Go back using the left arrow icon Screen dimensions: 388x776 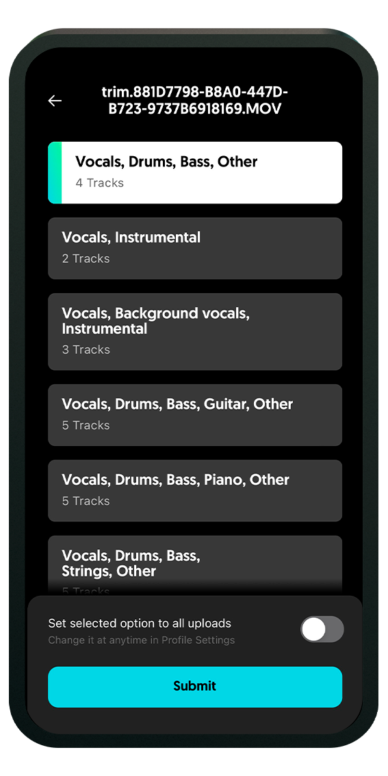pos(55,101)
